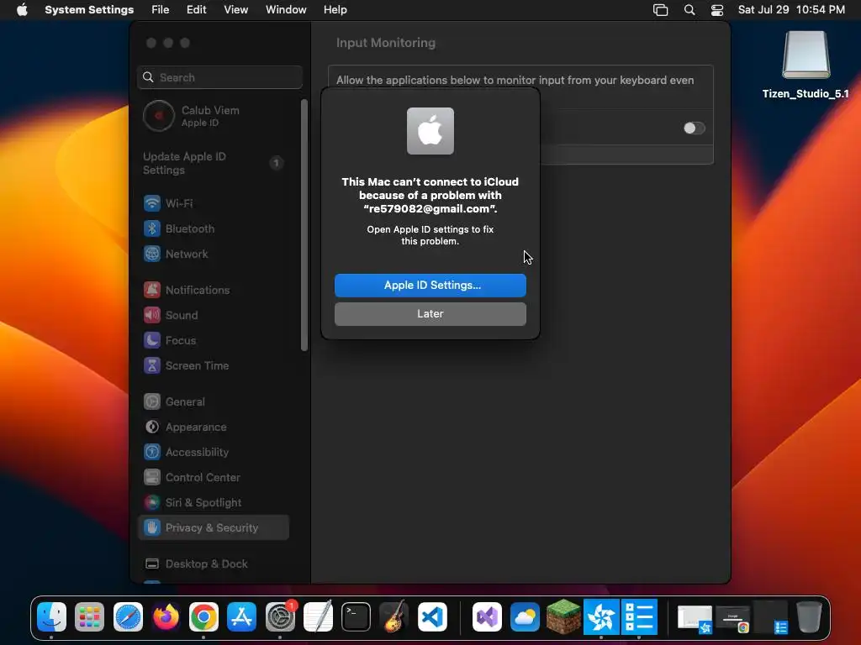861x645 pixels.
Task: Open Safari from the Dock
Action: click(128, 617)
